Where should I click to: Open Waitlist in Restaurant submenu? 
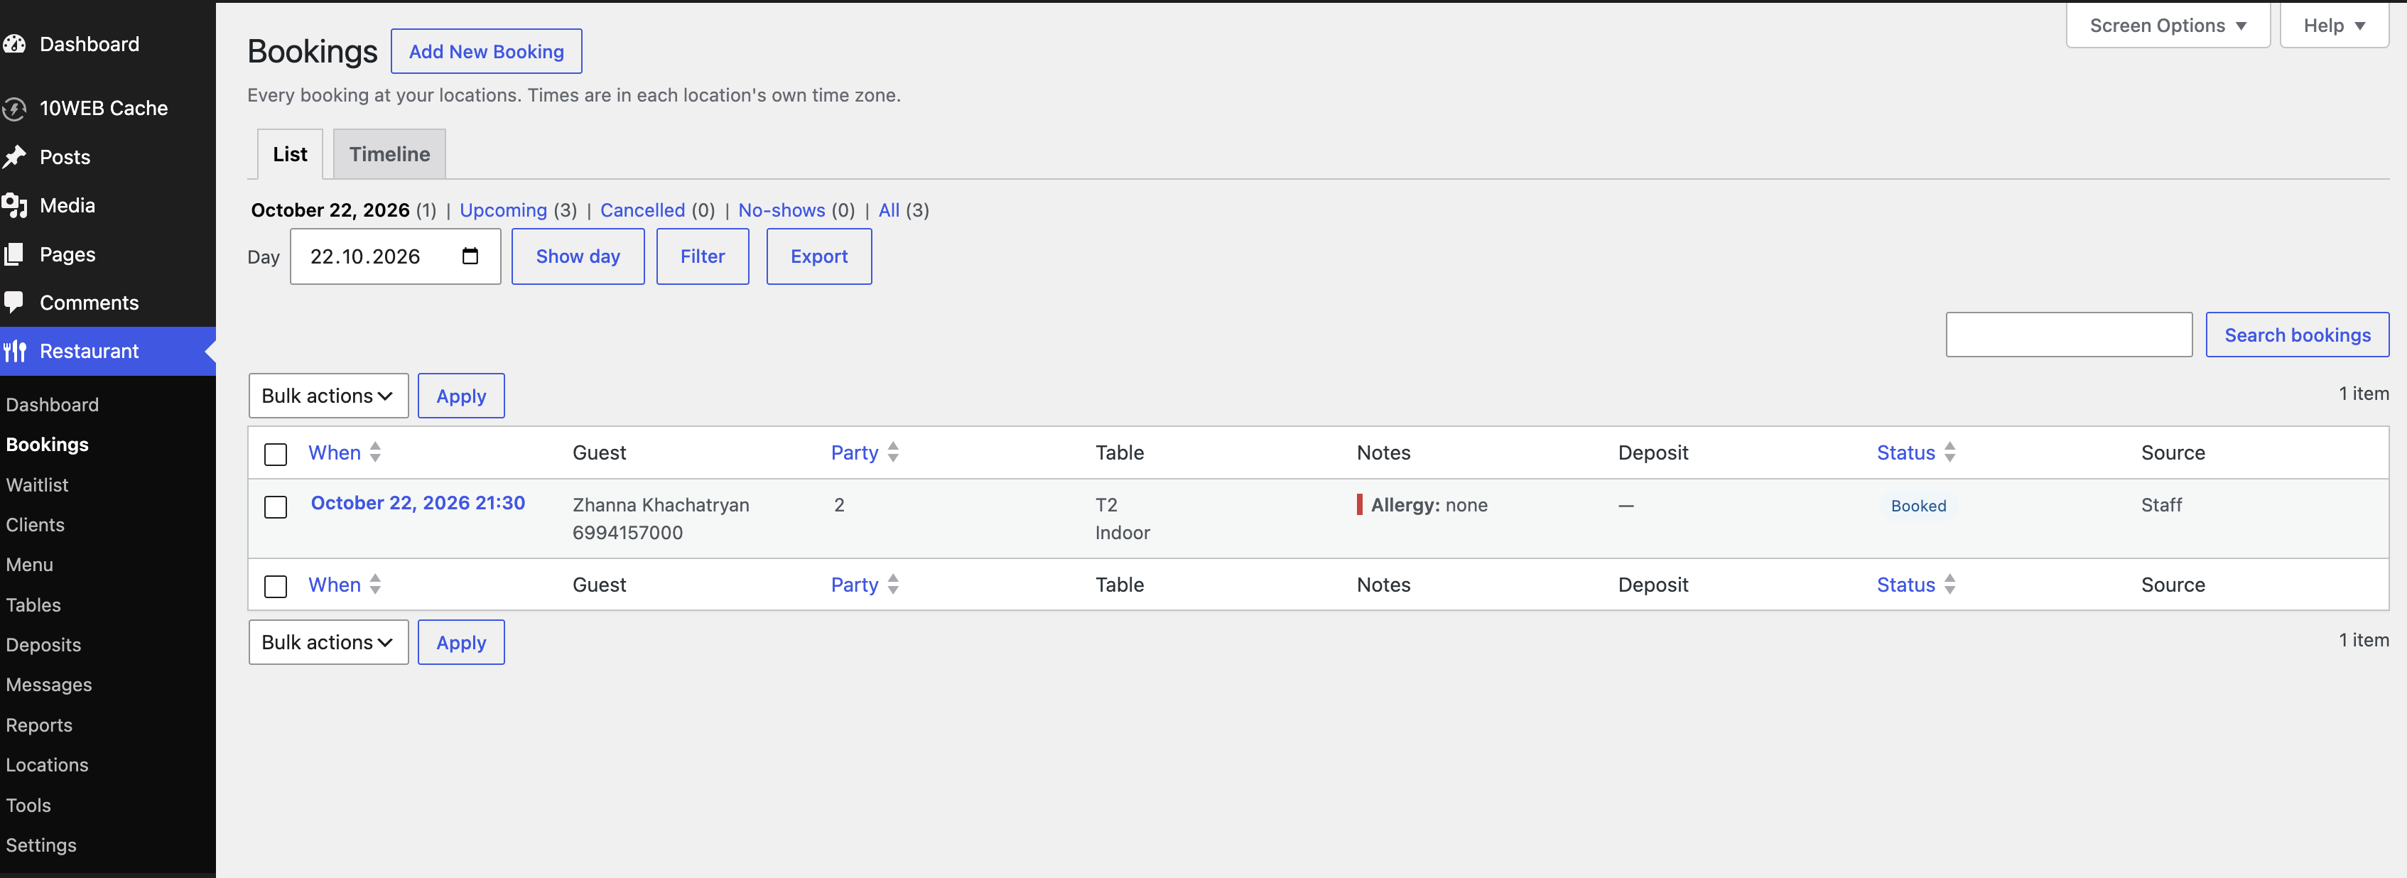(x=38, y=484)
